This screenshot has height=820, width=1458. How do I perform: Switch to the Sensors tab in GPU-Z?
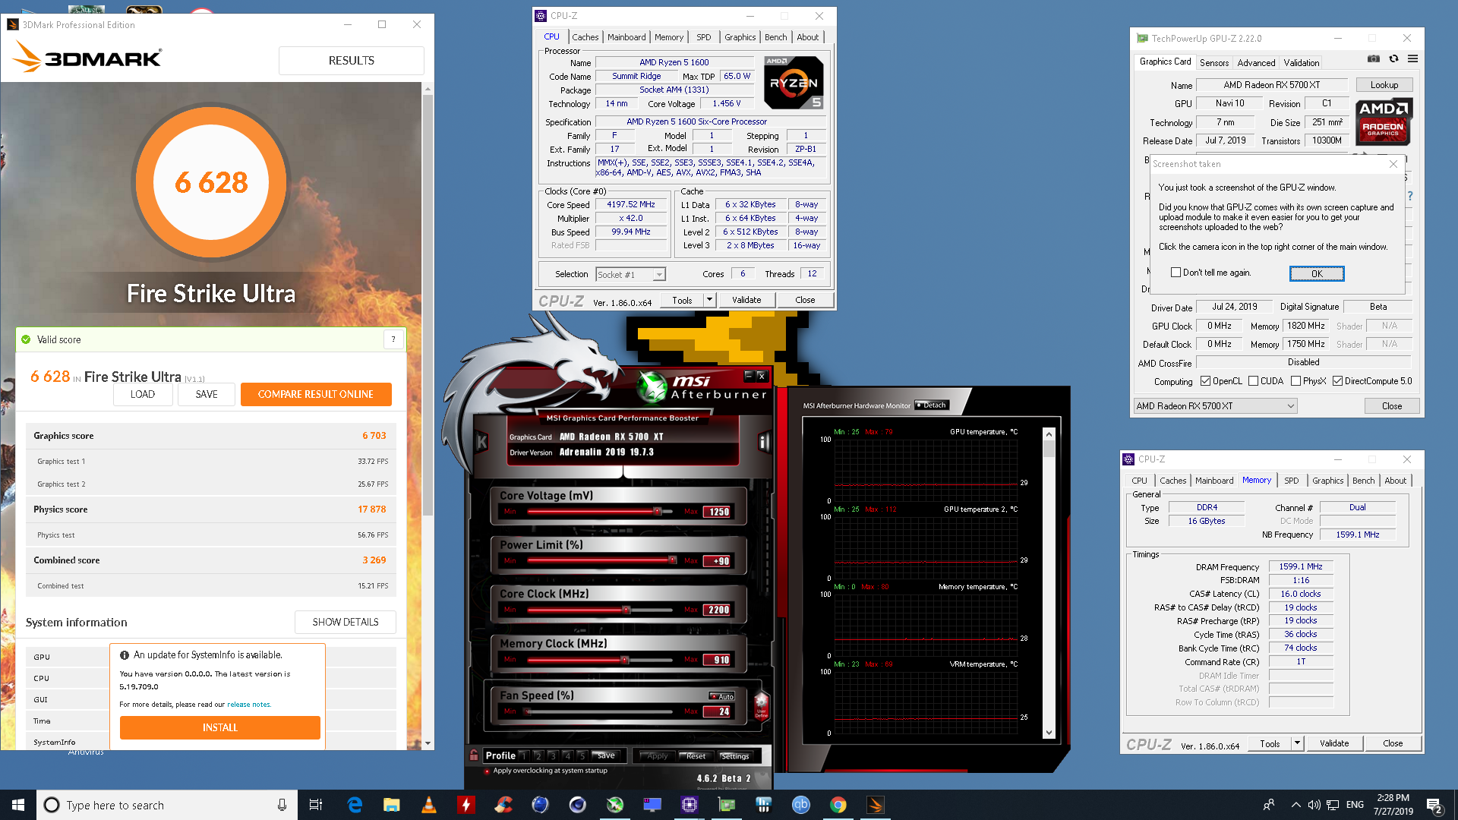1213,63
